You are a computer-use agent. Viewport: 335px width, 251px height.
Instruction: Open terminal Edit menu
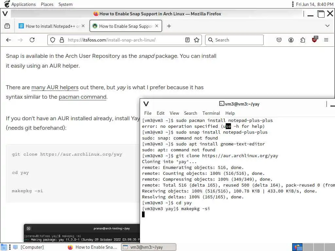click(x=160, y=113)
